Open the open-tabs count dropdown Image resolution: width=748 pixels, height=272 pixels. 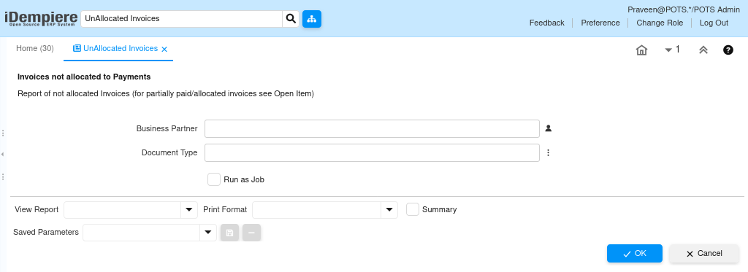click(x=673, y=50)
